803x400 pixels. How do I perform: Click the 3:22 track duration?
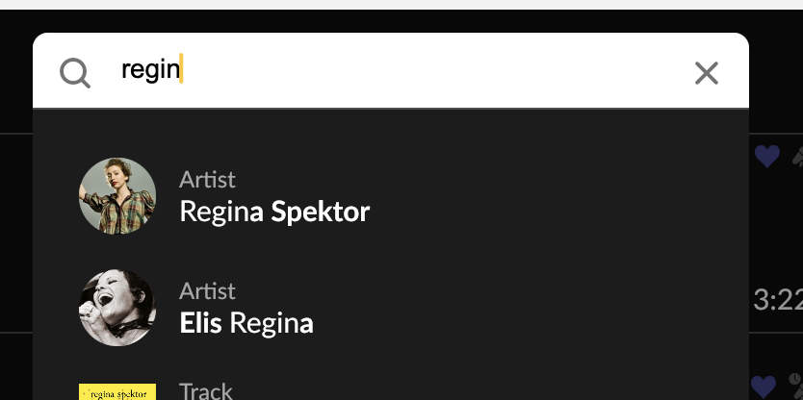778,300
